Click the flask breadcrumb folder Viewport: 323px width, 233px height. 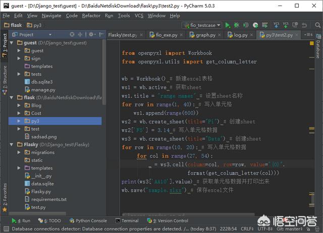[13, 25]
